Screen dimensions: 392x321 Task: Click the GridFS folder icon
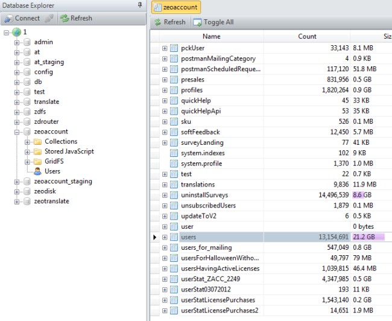click(x=37, y=161)
